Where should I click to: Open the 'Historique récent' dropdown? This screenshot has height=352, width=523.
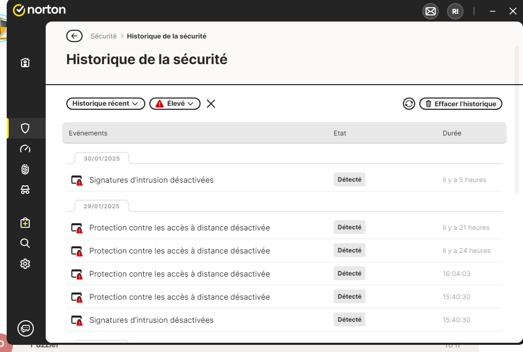(x=105, y=103)
